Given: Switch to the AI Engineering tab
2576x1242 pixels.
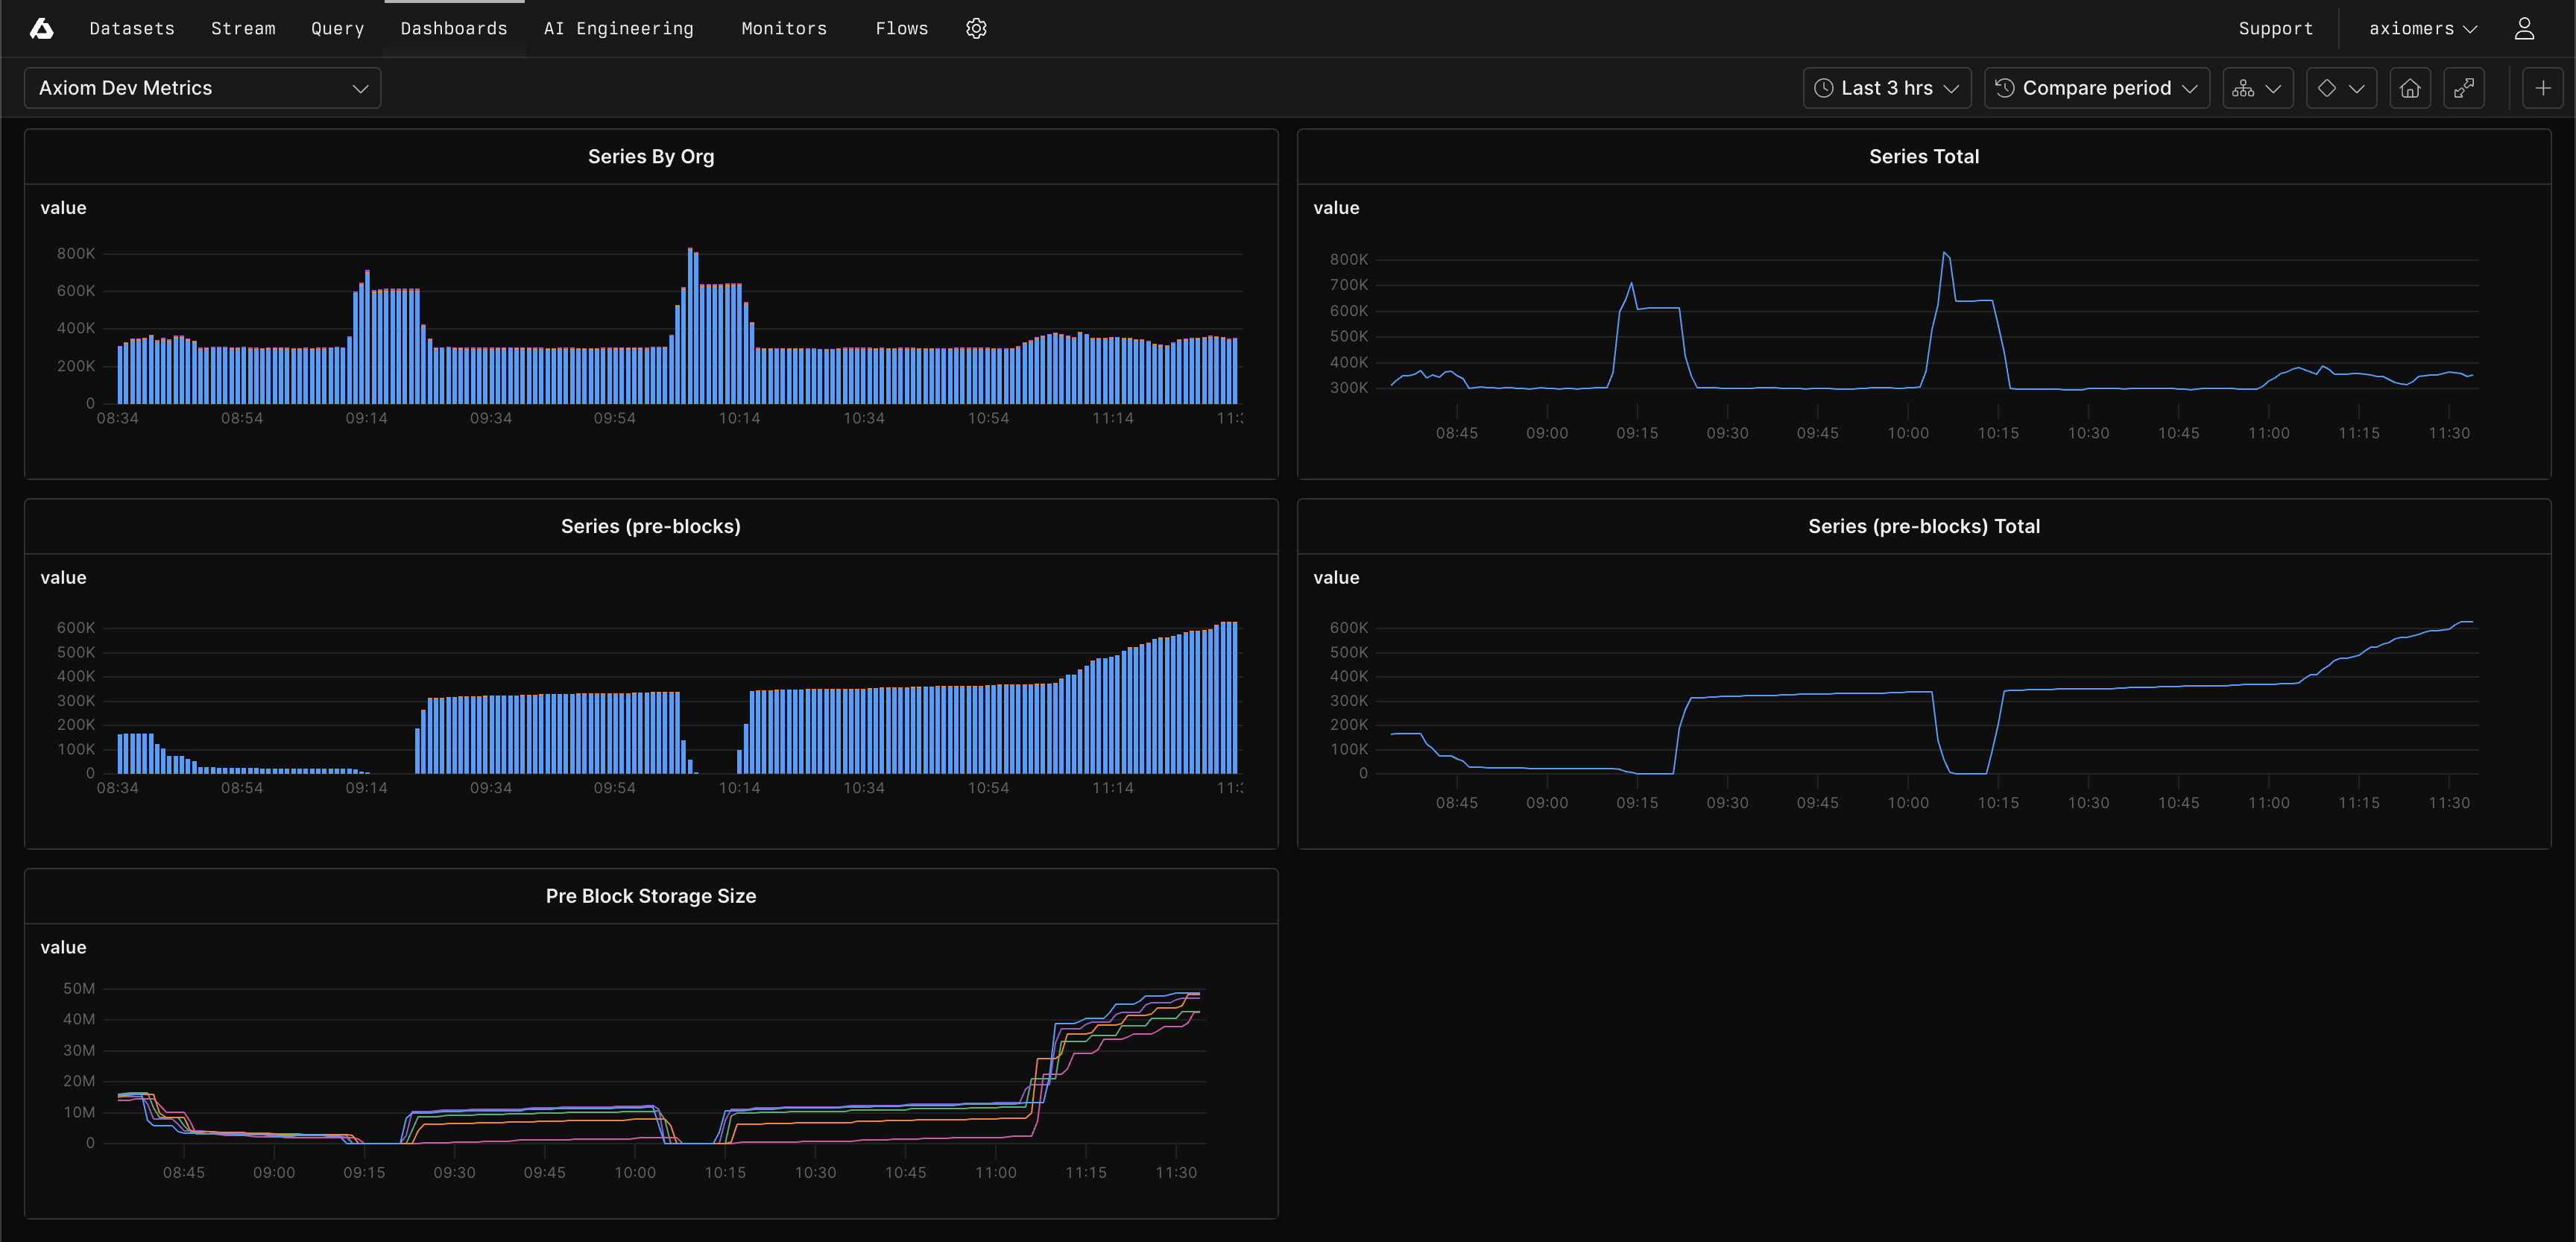Looking at the screenshot, I should click(618, 28).
